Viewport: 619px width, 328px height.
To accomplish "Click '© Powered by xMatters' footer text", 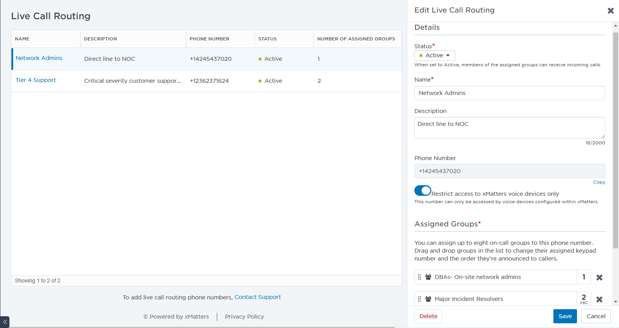I will pos(176,317).
